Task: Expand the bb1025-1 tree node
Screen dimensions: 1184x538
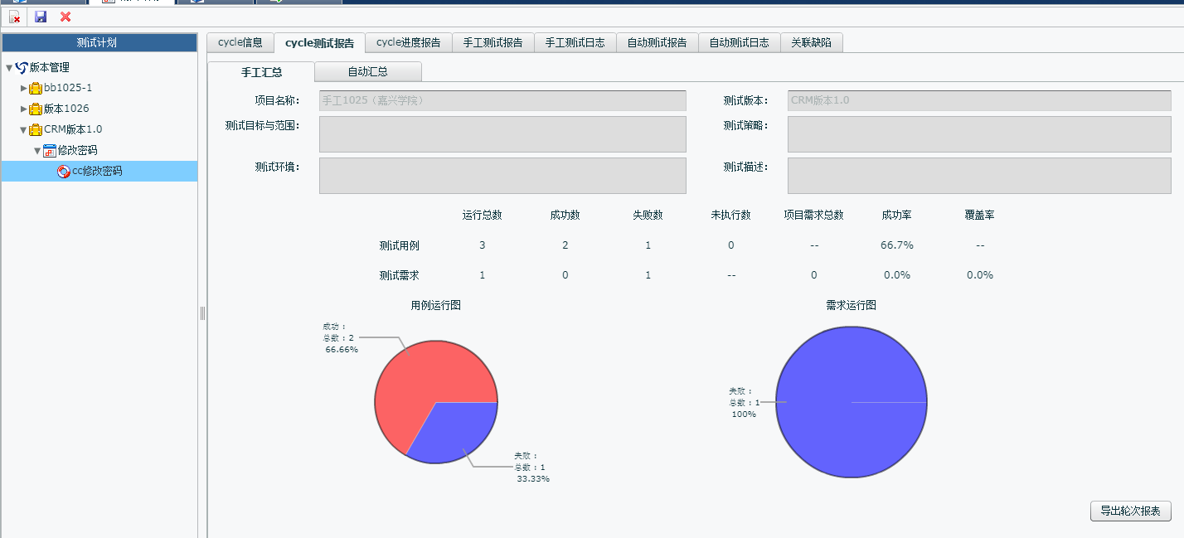Action: [x=24, y=88]
